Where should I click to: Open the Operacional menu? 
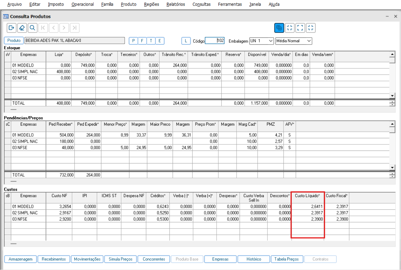point(83,4)
